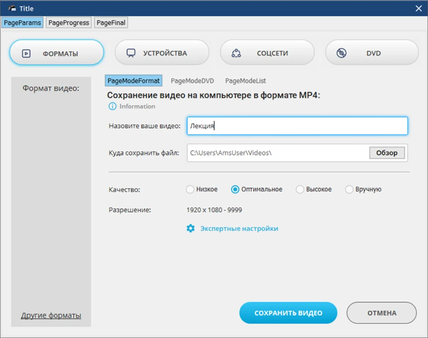Click the app icon in title bar

[x=11, y=8]
